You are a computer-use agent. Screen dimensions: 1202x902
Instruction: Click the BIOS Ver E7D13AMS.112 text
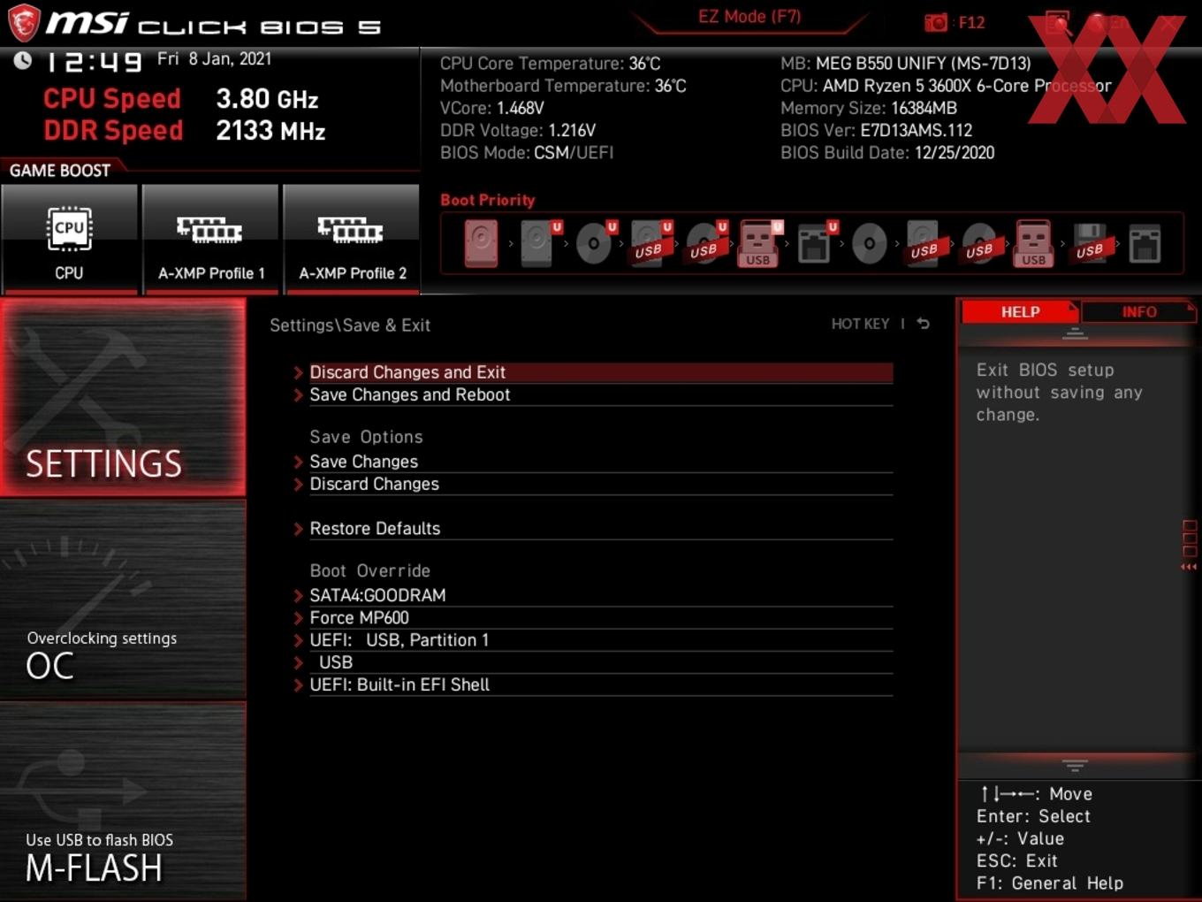877,130
